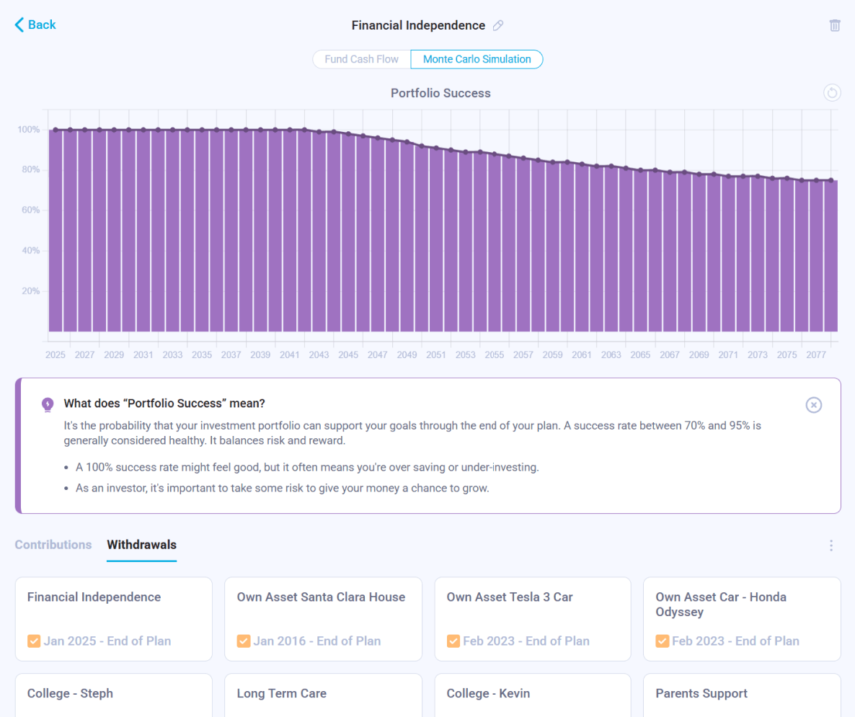Select the Monte Carlo Simulation view

tap(477, 59)
